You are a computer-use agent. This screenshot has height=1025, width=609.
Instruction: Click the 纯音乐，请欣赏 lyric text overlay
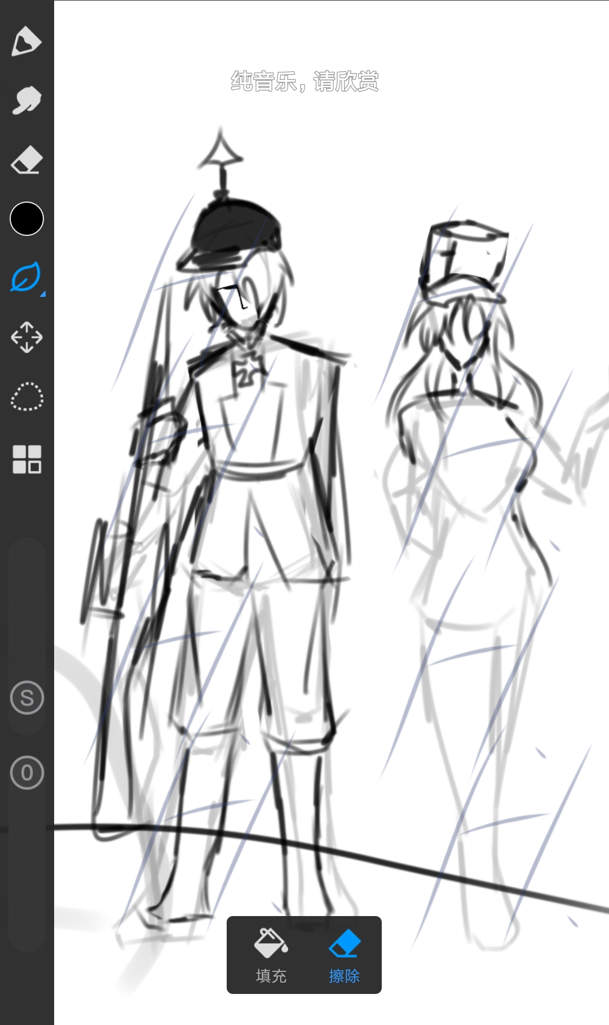304,82
